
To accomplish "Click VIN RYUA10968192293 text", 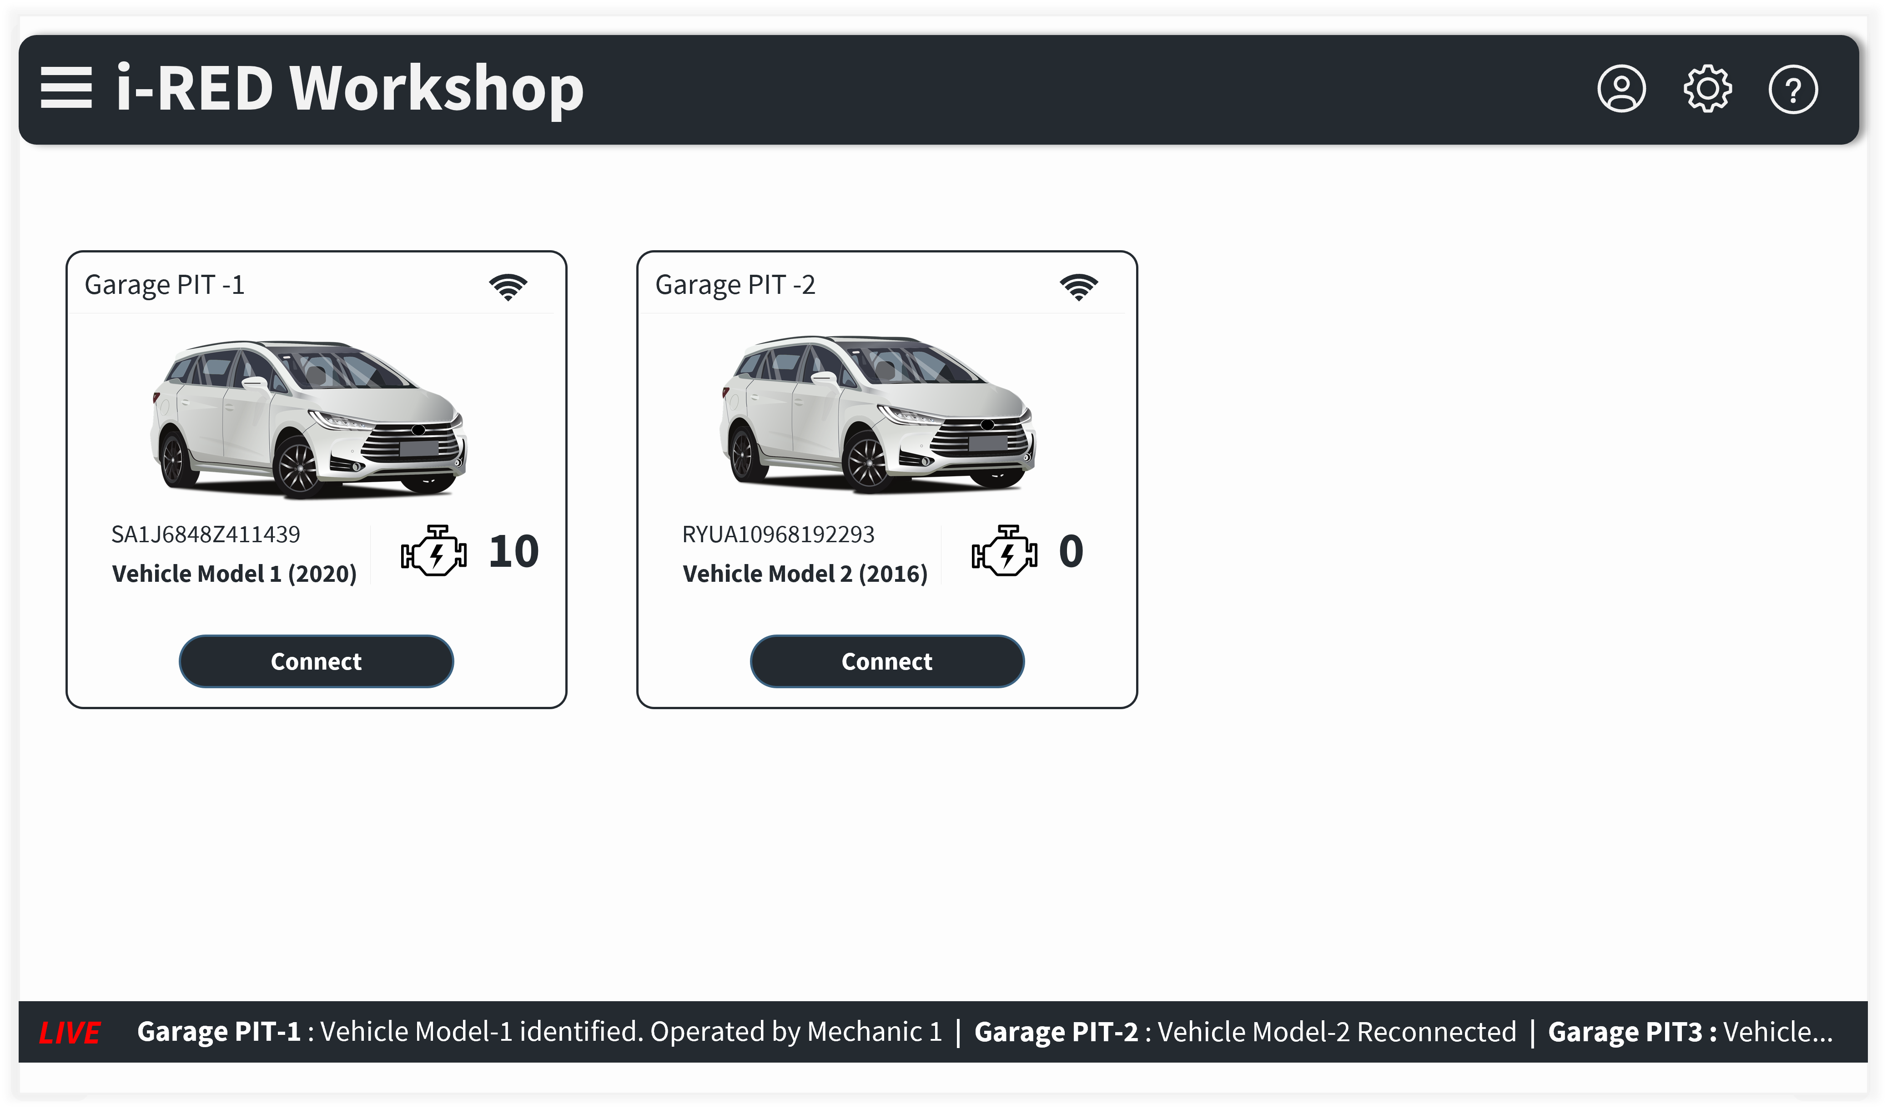I will click(777, 534).
